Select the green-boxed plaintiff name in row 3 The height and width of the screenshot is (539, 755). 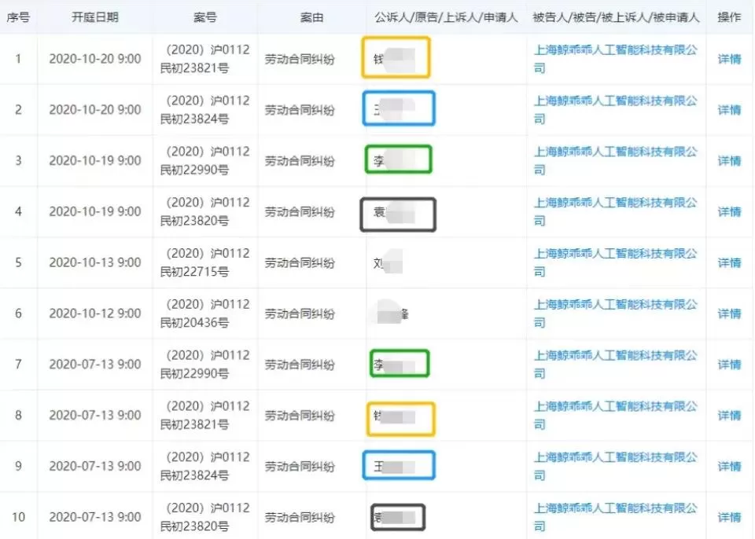pos(398,159)
